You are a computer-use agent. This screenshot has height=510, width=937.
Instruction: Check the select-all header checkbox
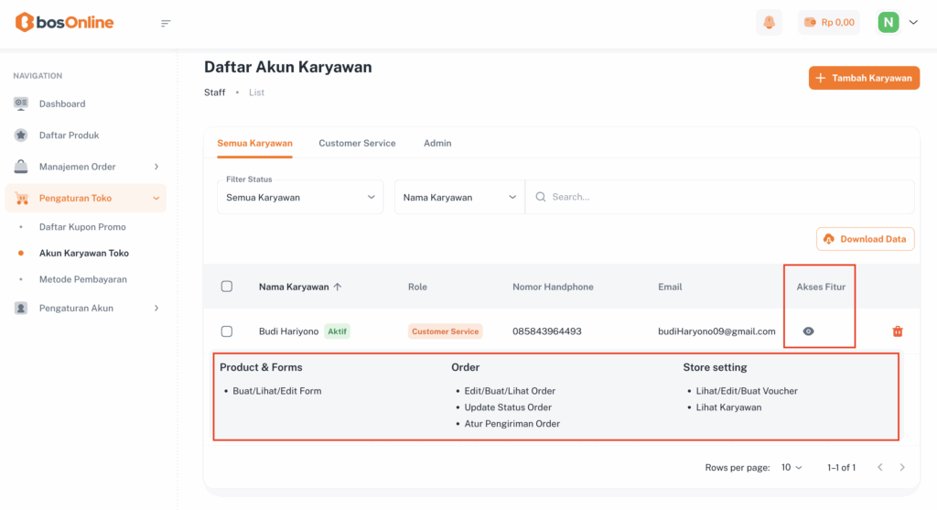point(227,287)
